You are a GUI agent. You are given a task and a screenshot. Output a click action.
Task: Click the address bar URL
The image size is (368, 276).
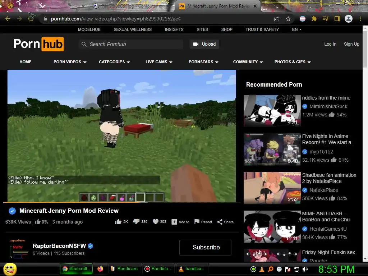(x=116, y=19)
